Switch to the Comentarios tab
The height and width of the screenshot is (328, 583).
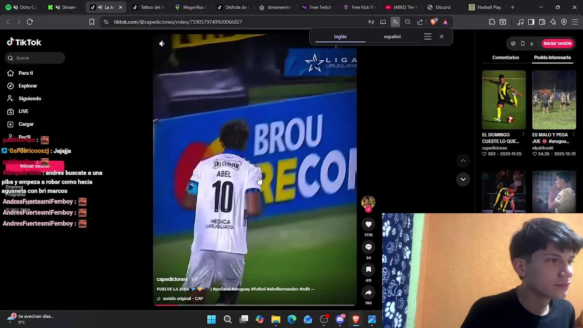point(506,57)
